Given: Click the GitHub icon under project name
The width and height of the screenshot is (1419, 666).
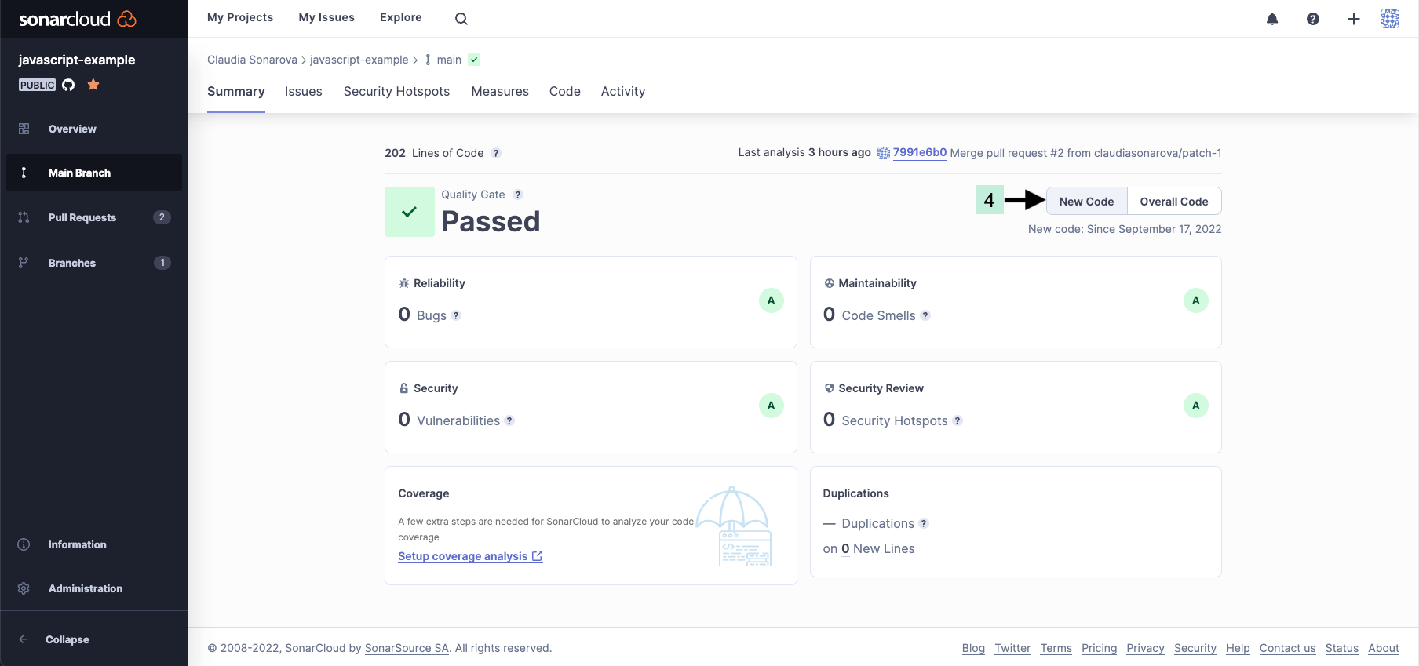Looking at the screenshot, I should (68, 85).
